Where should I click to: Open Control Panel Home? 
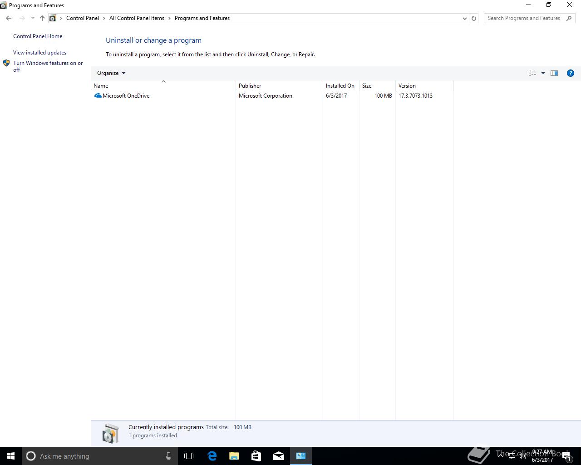[38, 36]
